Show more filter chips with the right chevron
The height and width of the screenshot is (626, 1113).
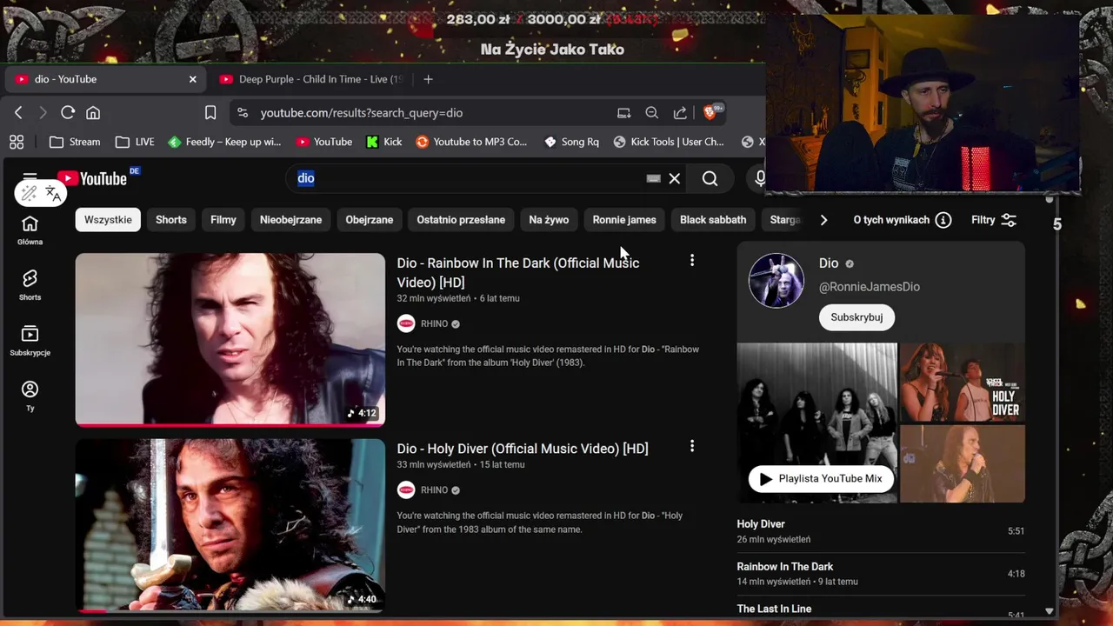[x=823, y=220]
